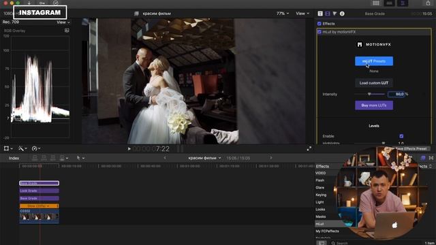Viewport: 436px width, 245px height.
Task: Select the Flash effects category
Action: click(320, 180)
